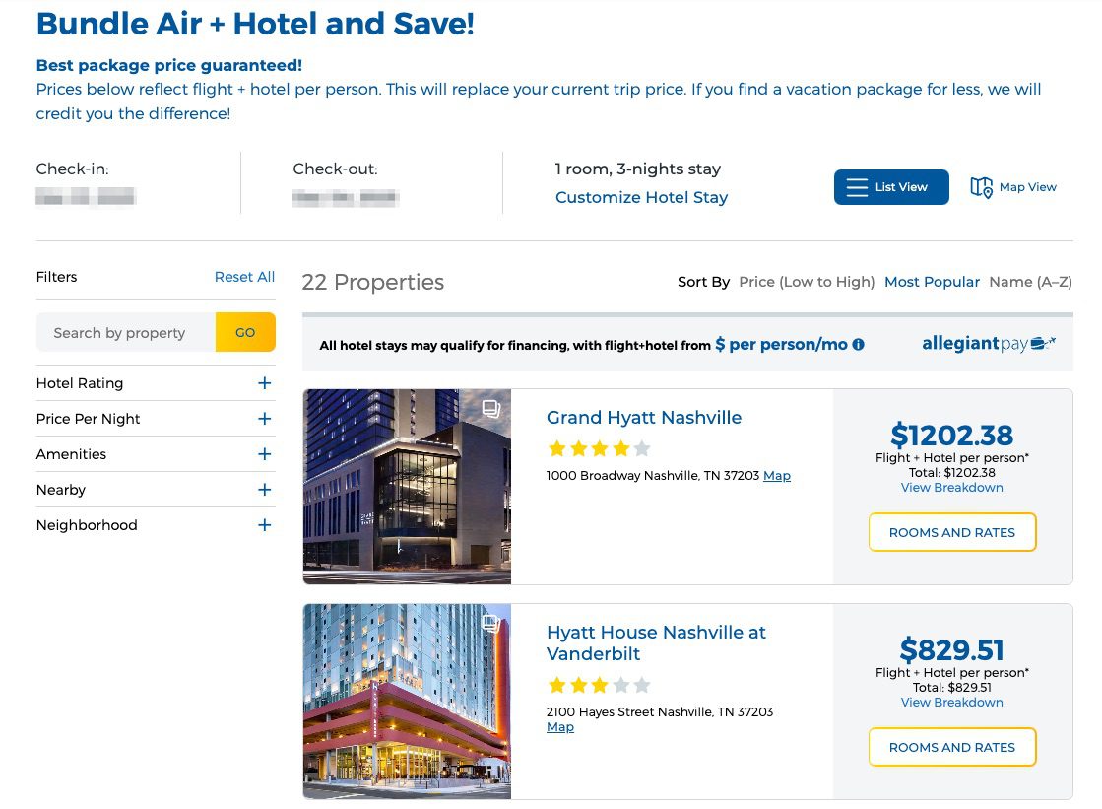Open the Map link for Hyatt House Nashville

click(559, 726)
